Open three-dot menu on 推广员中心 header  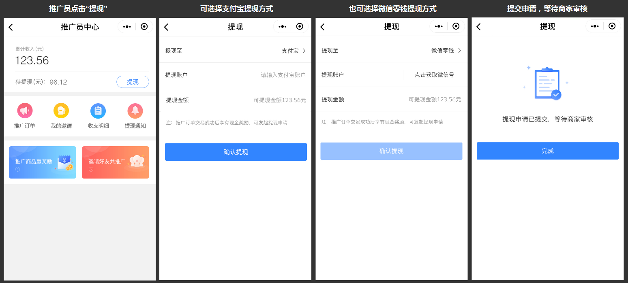pos(127,27)
